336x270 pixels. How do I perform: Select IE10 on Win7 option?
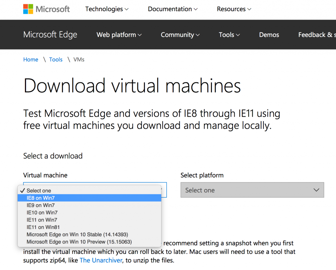[x=89, y=212]
